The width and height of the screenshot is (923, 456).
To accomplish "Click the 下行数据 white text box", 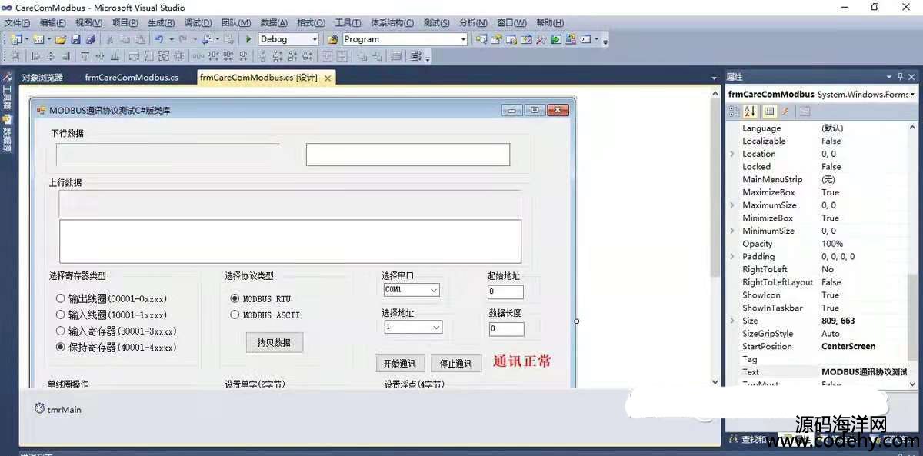I will 408,155.
